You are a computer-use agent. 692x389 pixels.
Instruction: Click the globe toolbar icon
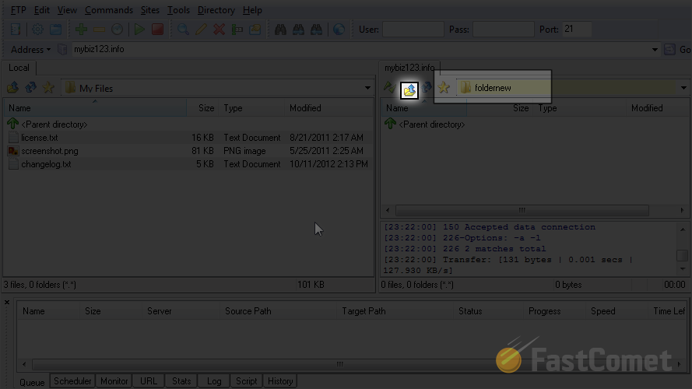tap(339, 30)
